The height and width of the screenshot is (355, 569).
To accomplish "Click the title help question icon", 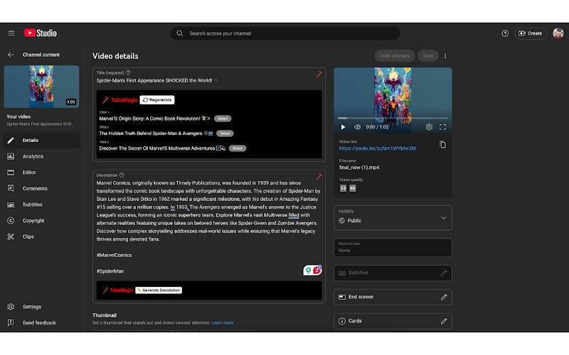I will click(x=128, y=72).
